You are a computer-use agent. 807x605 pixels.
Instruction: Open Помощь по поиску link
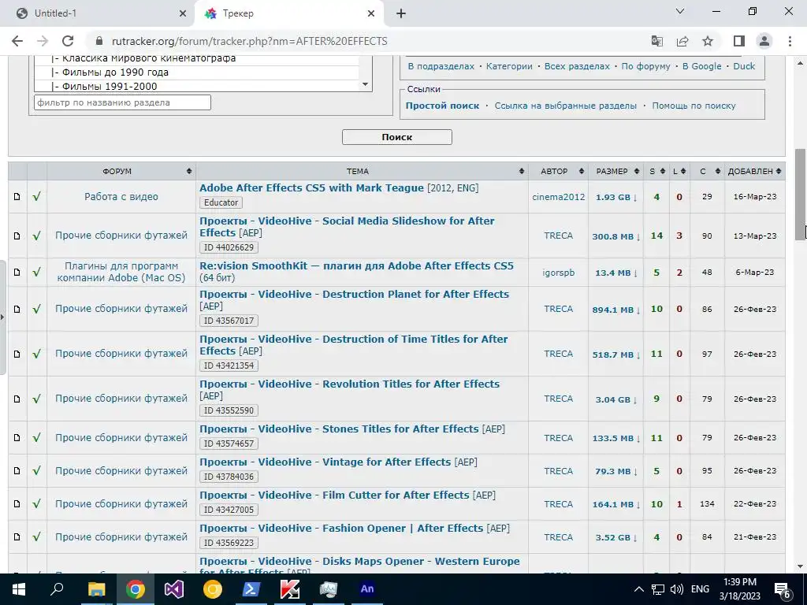coord(694,106)
